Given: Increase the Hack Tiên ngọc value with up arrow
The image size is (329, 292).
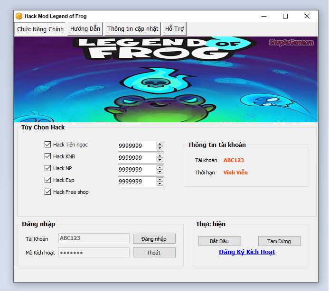Looking at the screenshot, I should (160, 144).
